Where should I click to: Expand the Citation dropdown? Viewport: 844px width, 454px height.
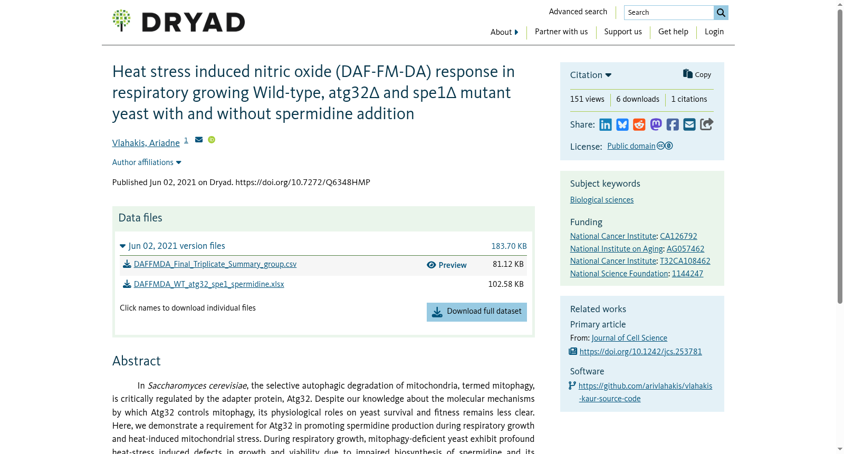click(x=591, y=75)
